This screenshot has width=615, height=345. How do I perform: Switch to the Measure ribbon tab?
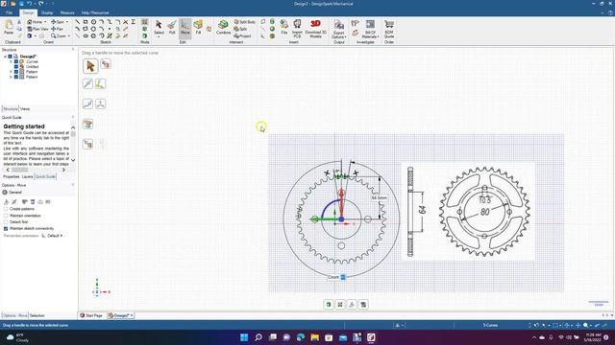[67, 12]
